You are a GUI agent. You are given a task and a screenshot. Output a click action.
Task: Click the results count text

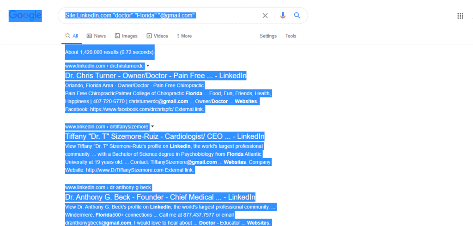point(109,52)
